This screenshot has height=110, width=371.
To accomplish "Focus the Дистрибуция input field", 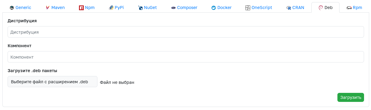I will coord(186,32).
